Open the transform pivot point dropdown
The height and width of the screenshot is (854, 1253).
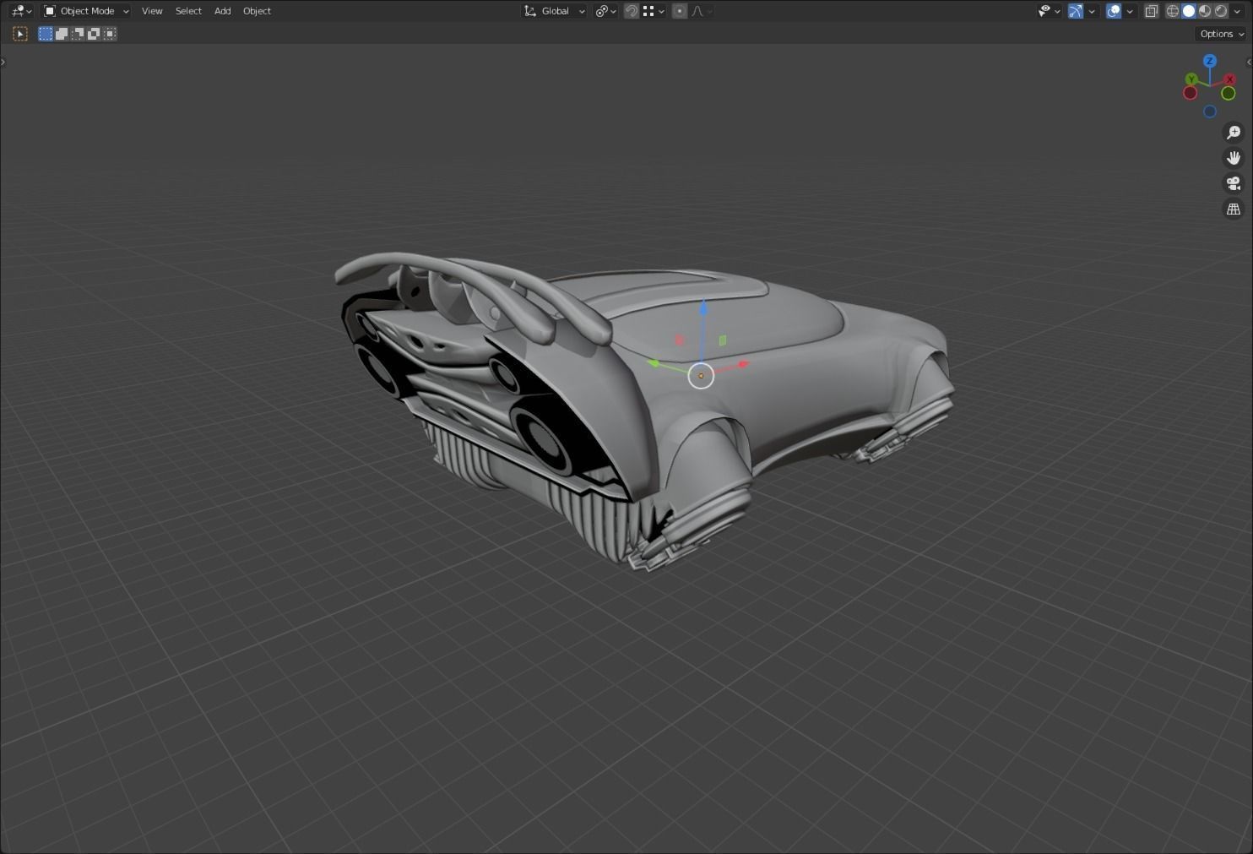coord(605,11)
